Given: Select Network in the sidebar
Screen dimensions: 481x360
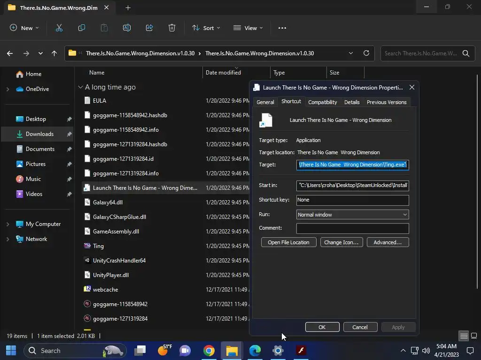Looking at the screenshot, I should [37, 239].
